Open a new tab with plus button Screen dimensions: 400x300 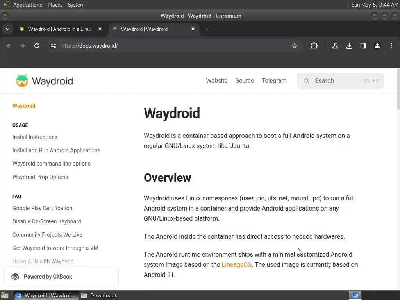point(207,29)
